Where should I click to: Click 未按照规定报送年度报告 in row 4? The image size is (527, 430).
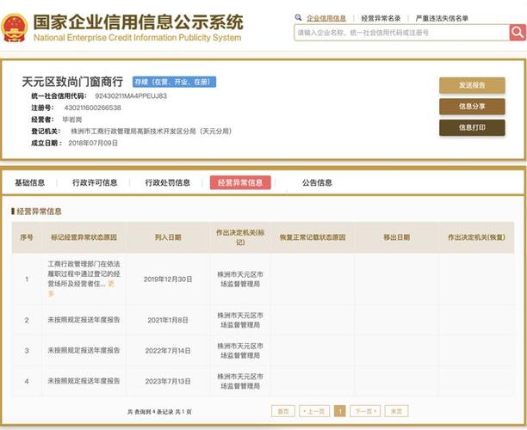(x=84, y=381)
